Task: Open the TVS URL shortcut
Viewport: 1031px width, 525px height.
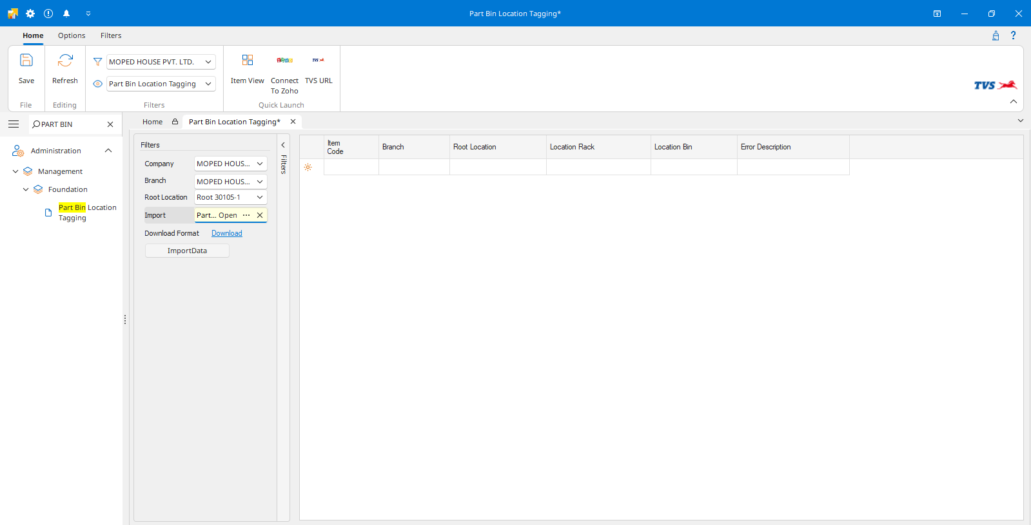Action: click(319, 61)
